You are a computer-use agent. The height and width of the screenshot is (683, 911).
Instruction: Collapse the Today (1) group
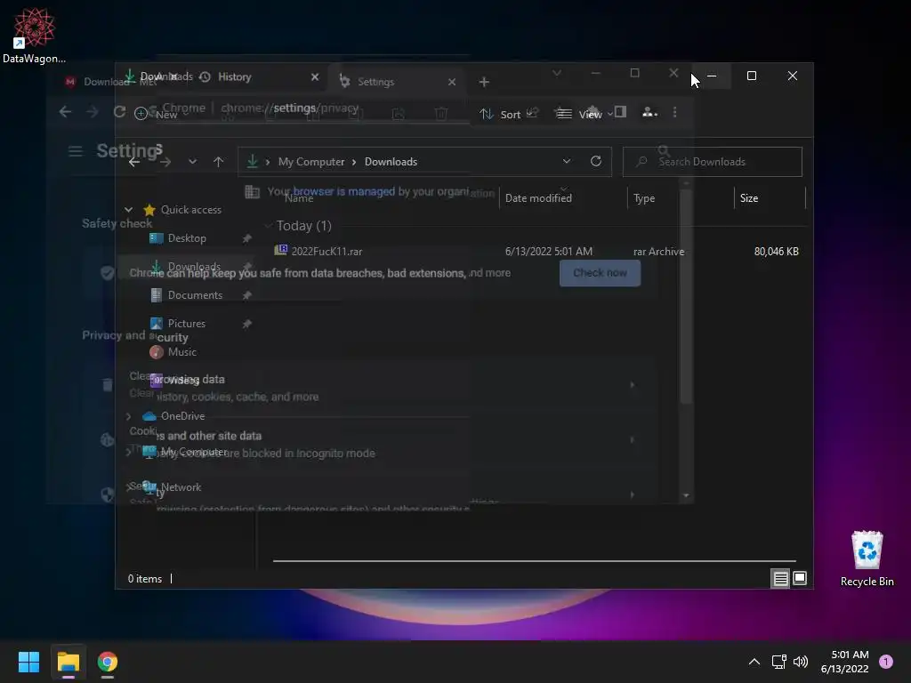[268, 226]
